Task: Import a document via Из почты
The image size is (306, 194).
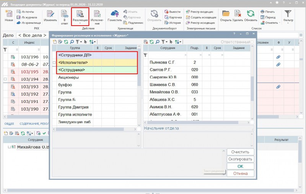Action: point(25,12)
